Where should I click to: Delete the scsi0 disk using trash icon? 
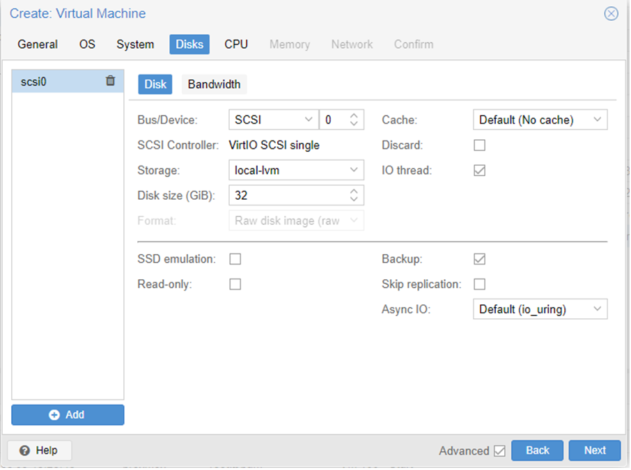pyautogui.click(x=110, y=81)
